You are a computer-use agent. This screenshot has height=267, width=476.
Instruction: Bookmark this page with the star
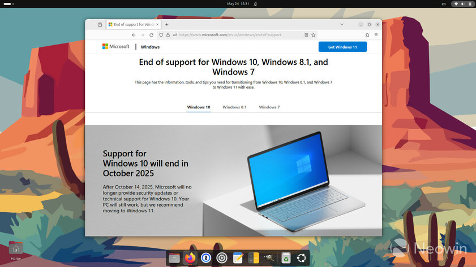coord(314,35)
